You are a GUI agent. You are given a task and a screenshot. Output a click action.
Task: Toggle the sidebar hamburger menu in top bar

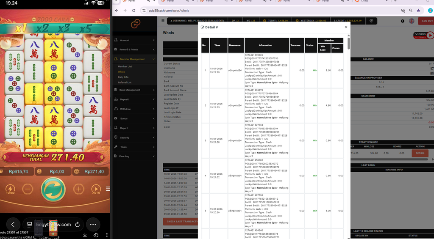(163, 21)
